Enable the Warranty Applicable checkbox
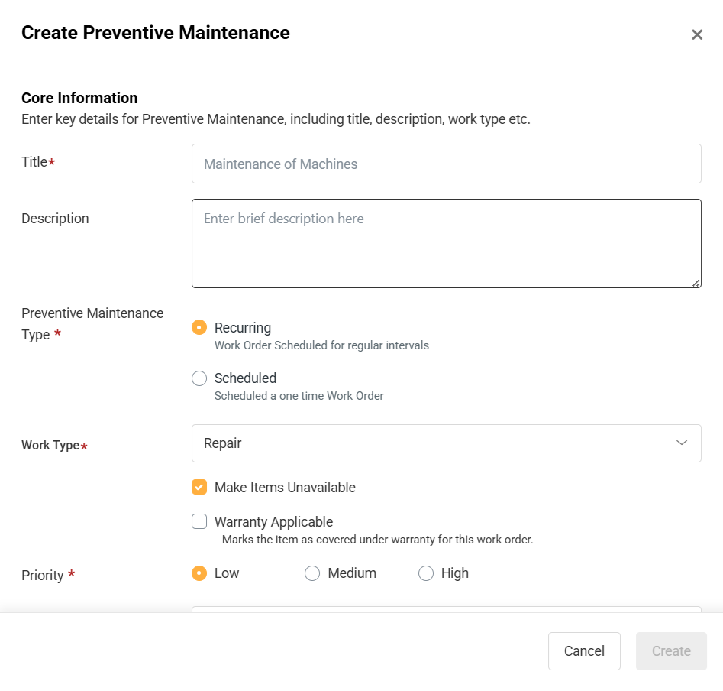The image size is (723, 691). (199, 522)
